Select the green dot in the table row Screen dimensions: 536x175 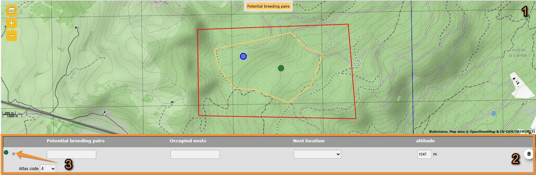pyautogui.click(x=6, y=153)
